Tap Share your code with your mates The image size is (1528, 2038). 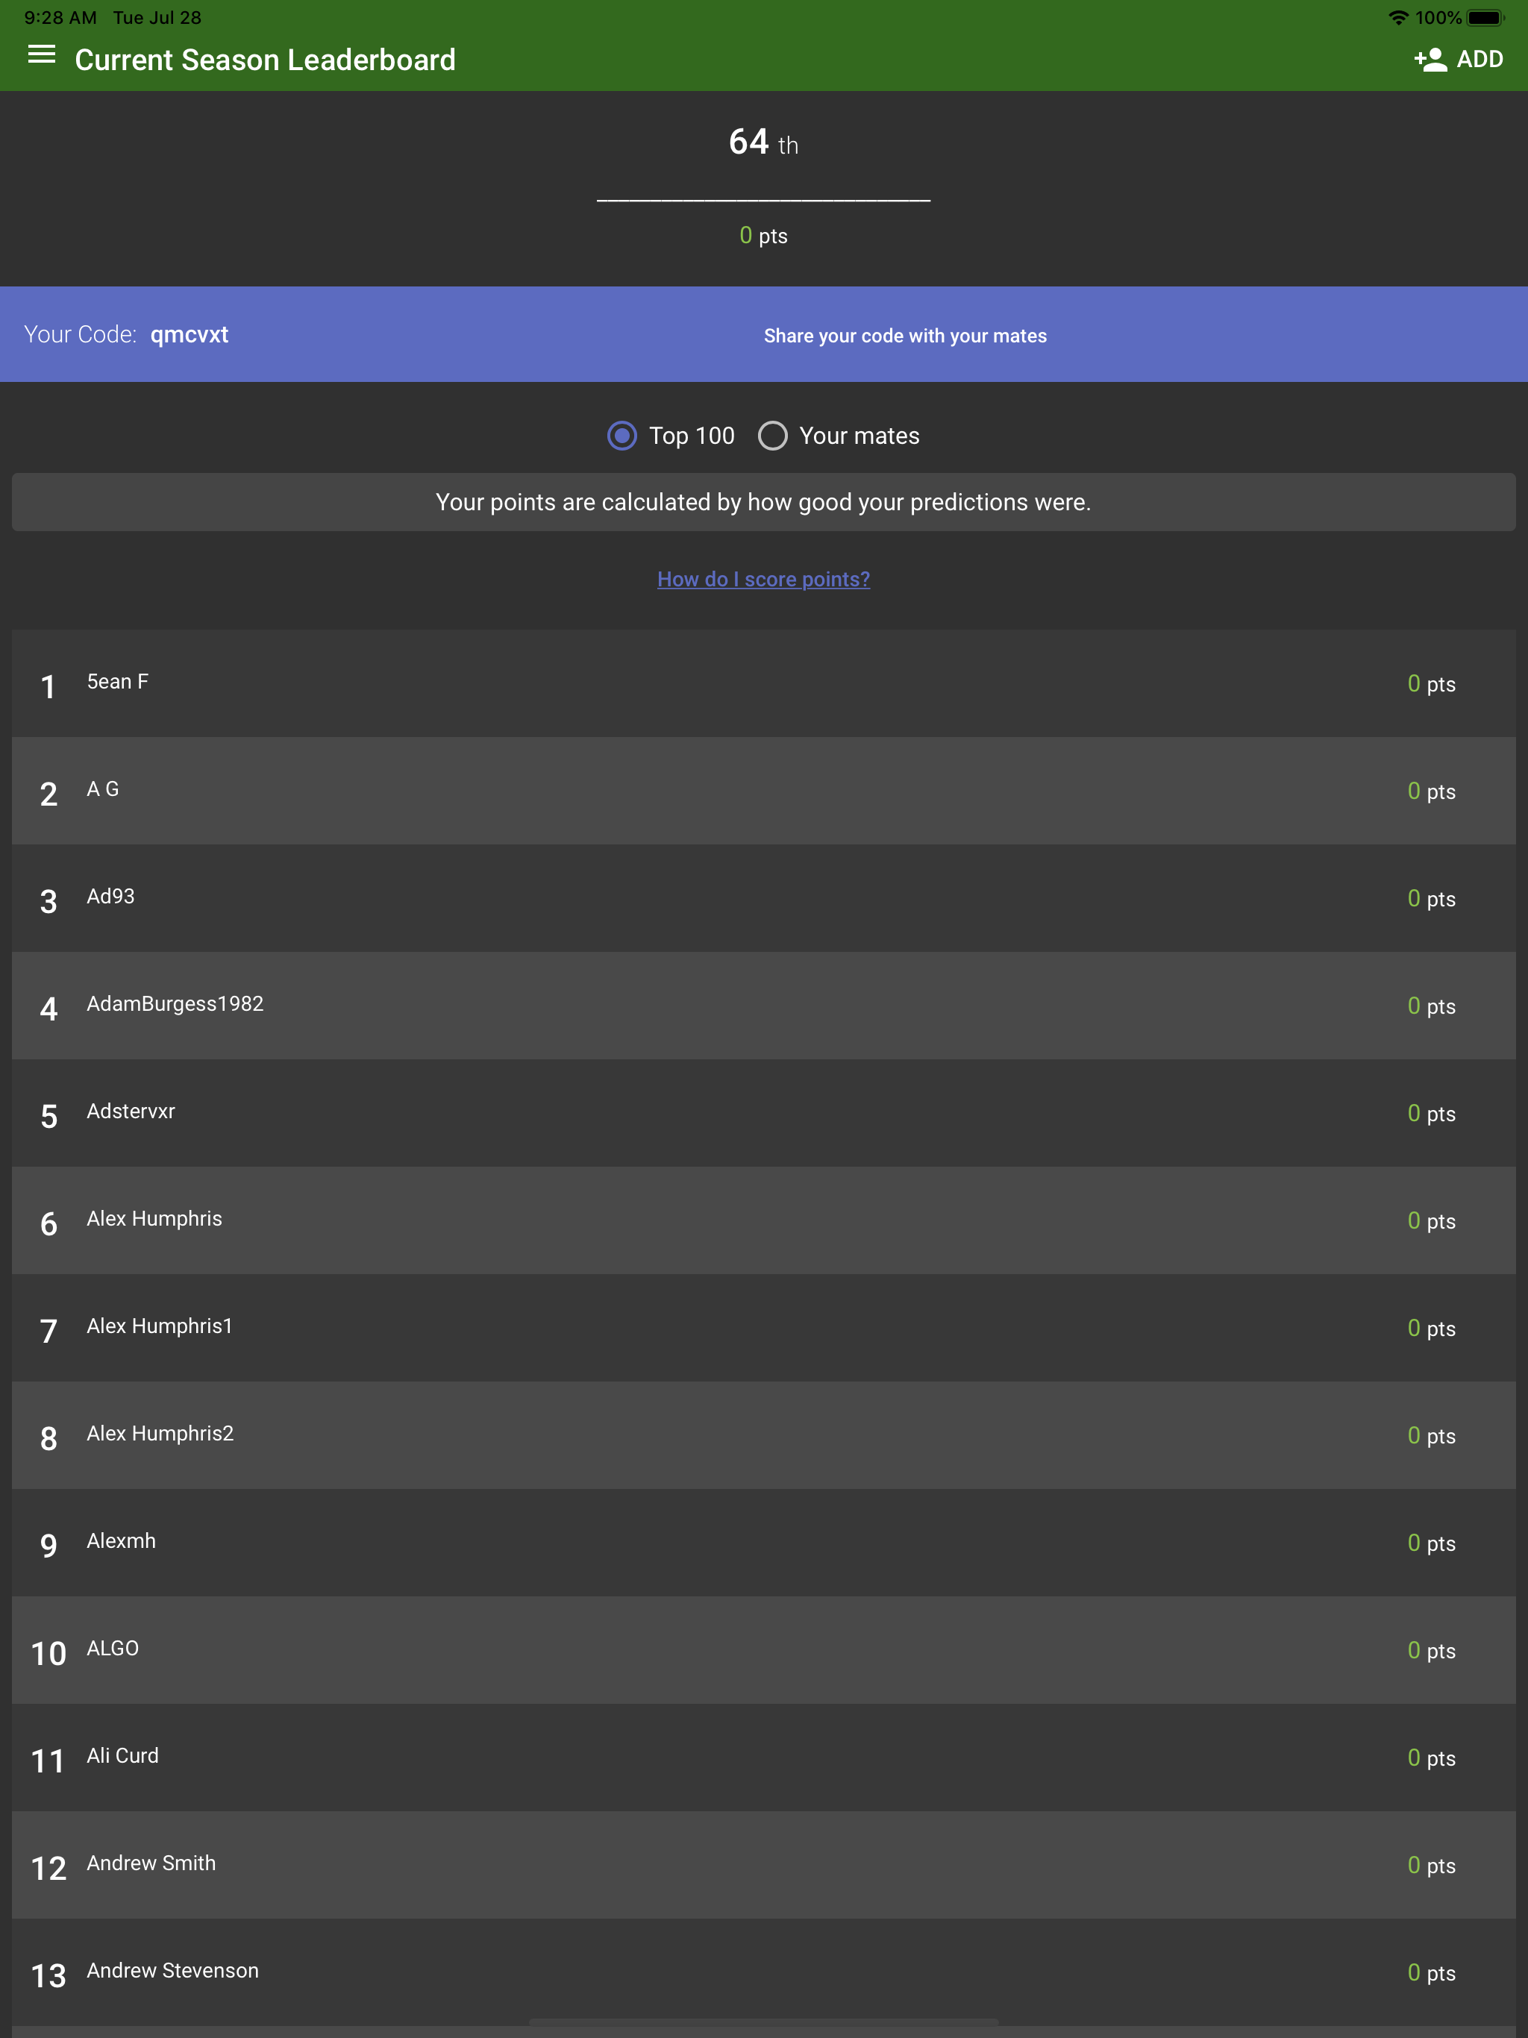click(904, 336)
